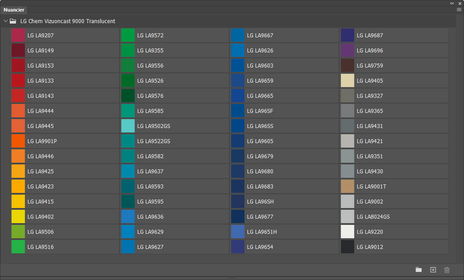Open the Nuancier panel flyout menu
Image resolution: width=464 pixels, height=280 pixels.
[459, 10]
